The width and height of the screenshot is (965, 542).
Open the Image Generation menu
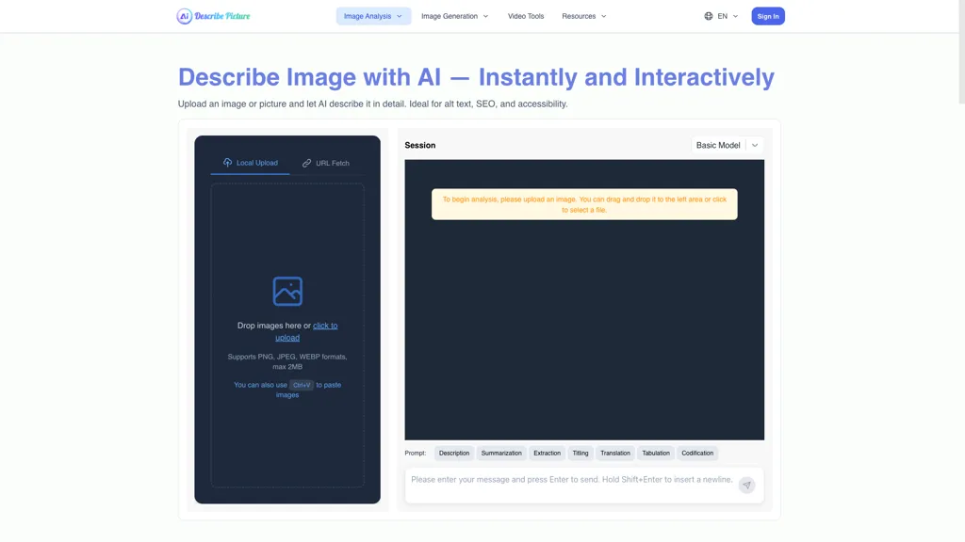pos(455,16)
